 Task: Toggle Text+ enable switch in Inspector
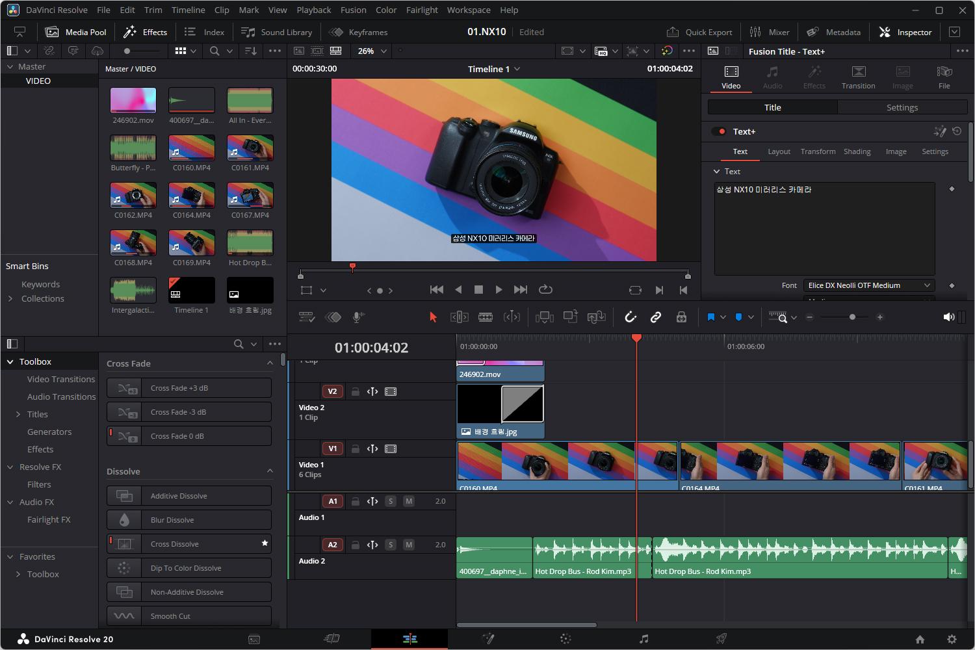(x=719, y=131)
